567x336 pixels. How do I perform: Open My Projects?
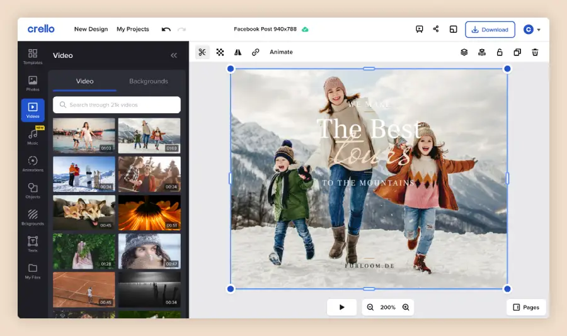coord(133,29)
